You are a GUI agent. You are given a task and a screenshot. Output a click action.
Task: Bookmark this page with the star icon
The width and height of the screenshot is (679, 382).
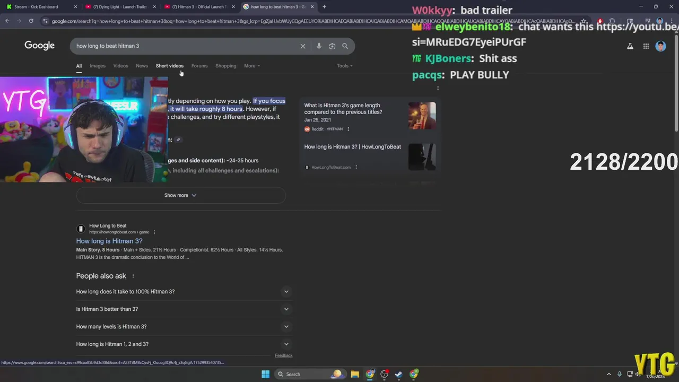[x=584, y=21]
